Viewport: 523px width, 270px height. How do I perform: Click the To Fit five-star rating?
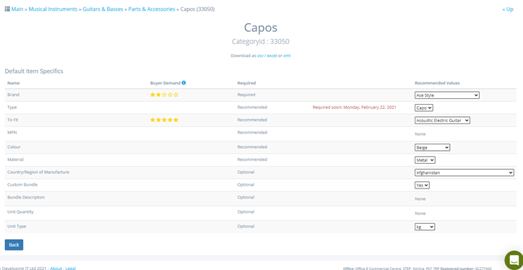[x=165, y=120]
